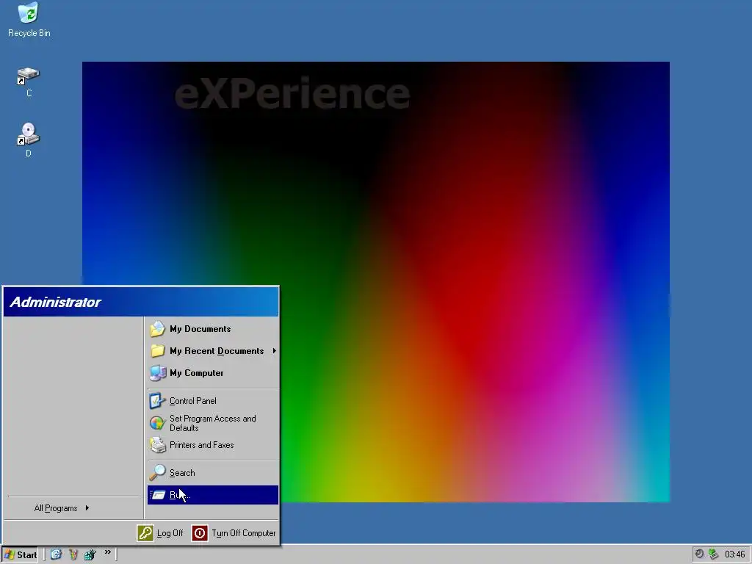Open My Documents from Start menu
Image resolution: width=752 pixels, height=564 pixels.
click(x=213, y=329)
